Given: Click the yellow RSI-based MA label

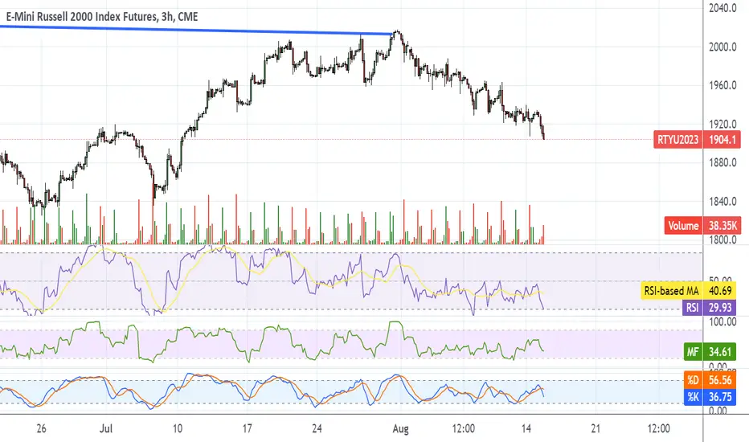Looking at the screenshot, I should (x=671, y=291).
